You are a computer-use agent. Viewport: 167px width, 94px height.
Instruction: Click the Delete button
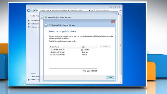105,47
